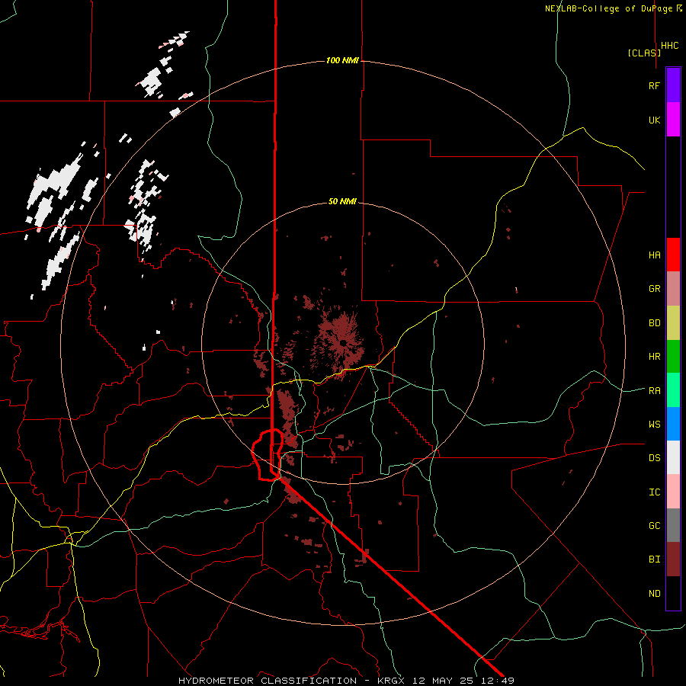This screenshot has width=686, height=686.
Task: Click the 100 NMI range ring label
Action: point(342,60)
